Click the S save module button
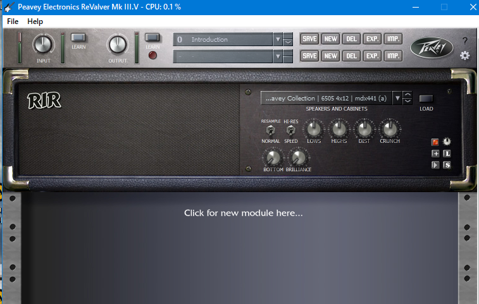Image resolution: width=479 pixels, height=304 pixels. [x=447, y=165]
